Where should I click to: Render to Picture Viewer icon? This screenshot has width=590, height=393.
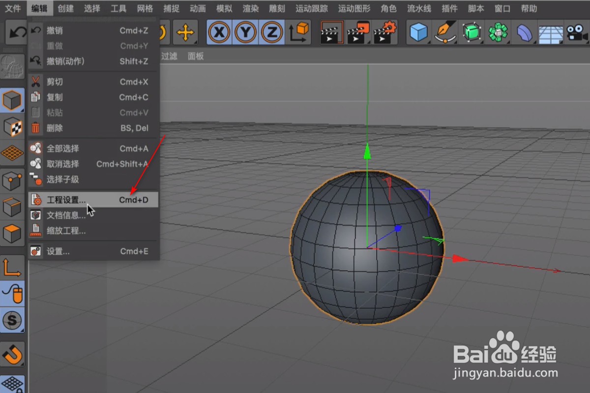coord(358,33)
